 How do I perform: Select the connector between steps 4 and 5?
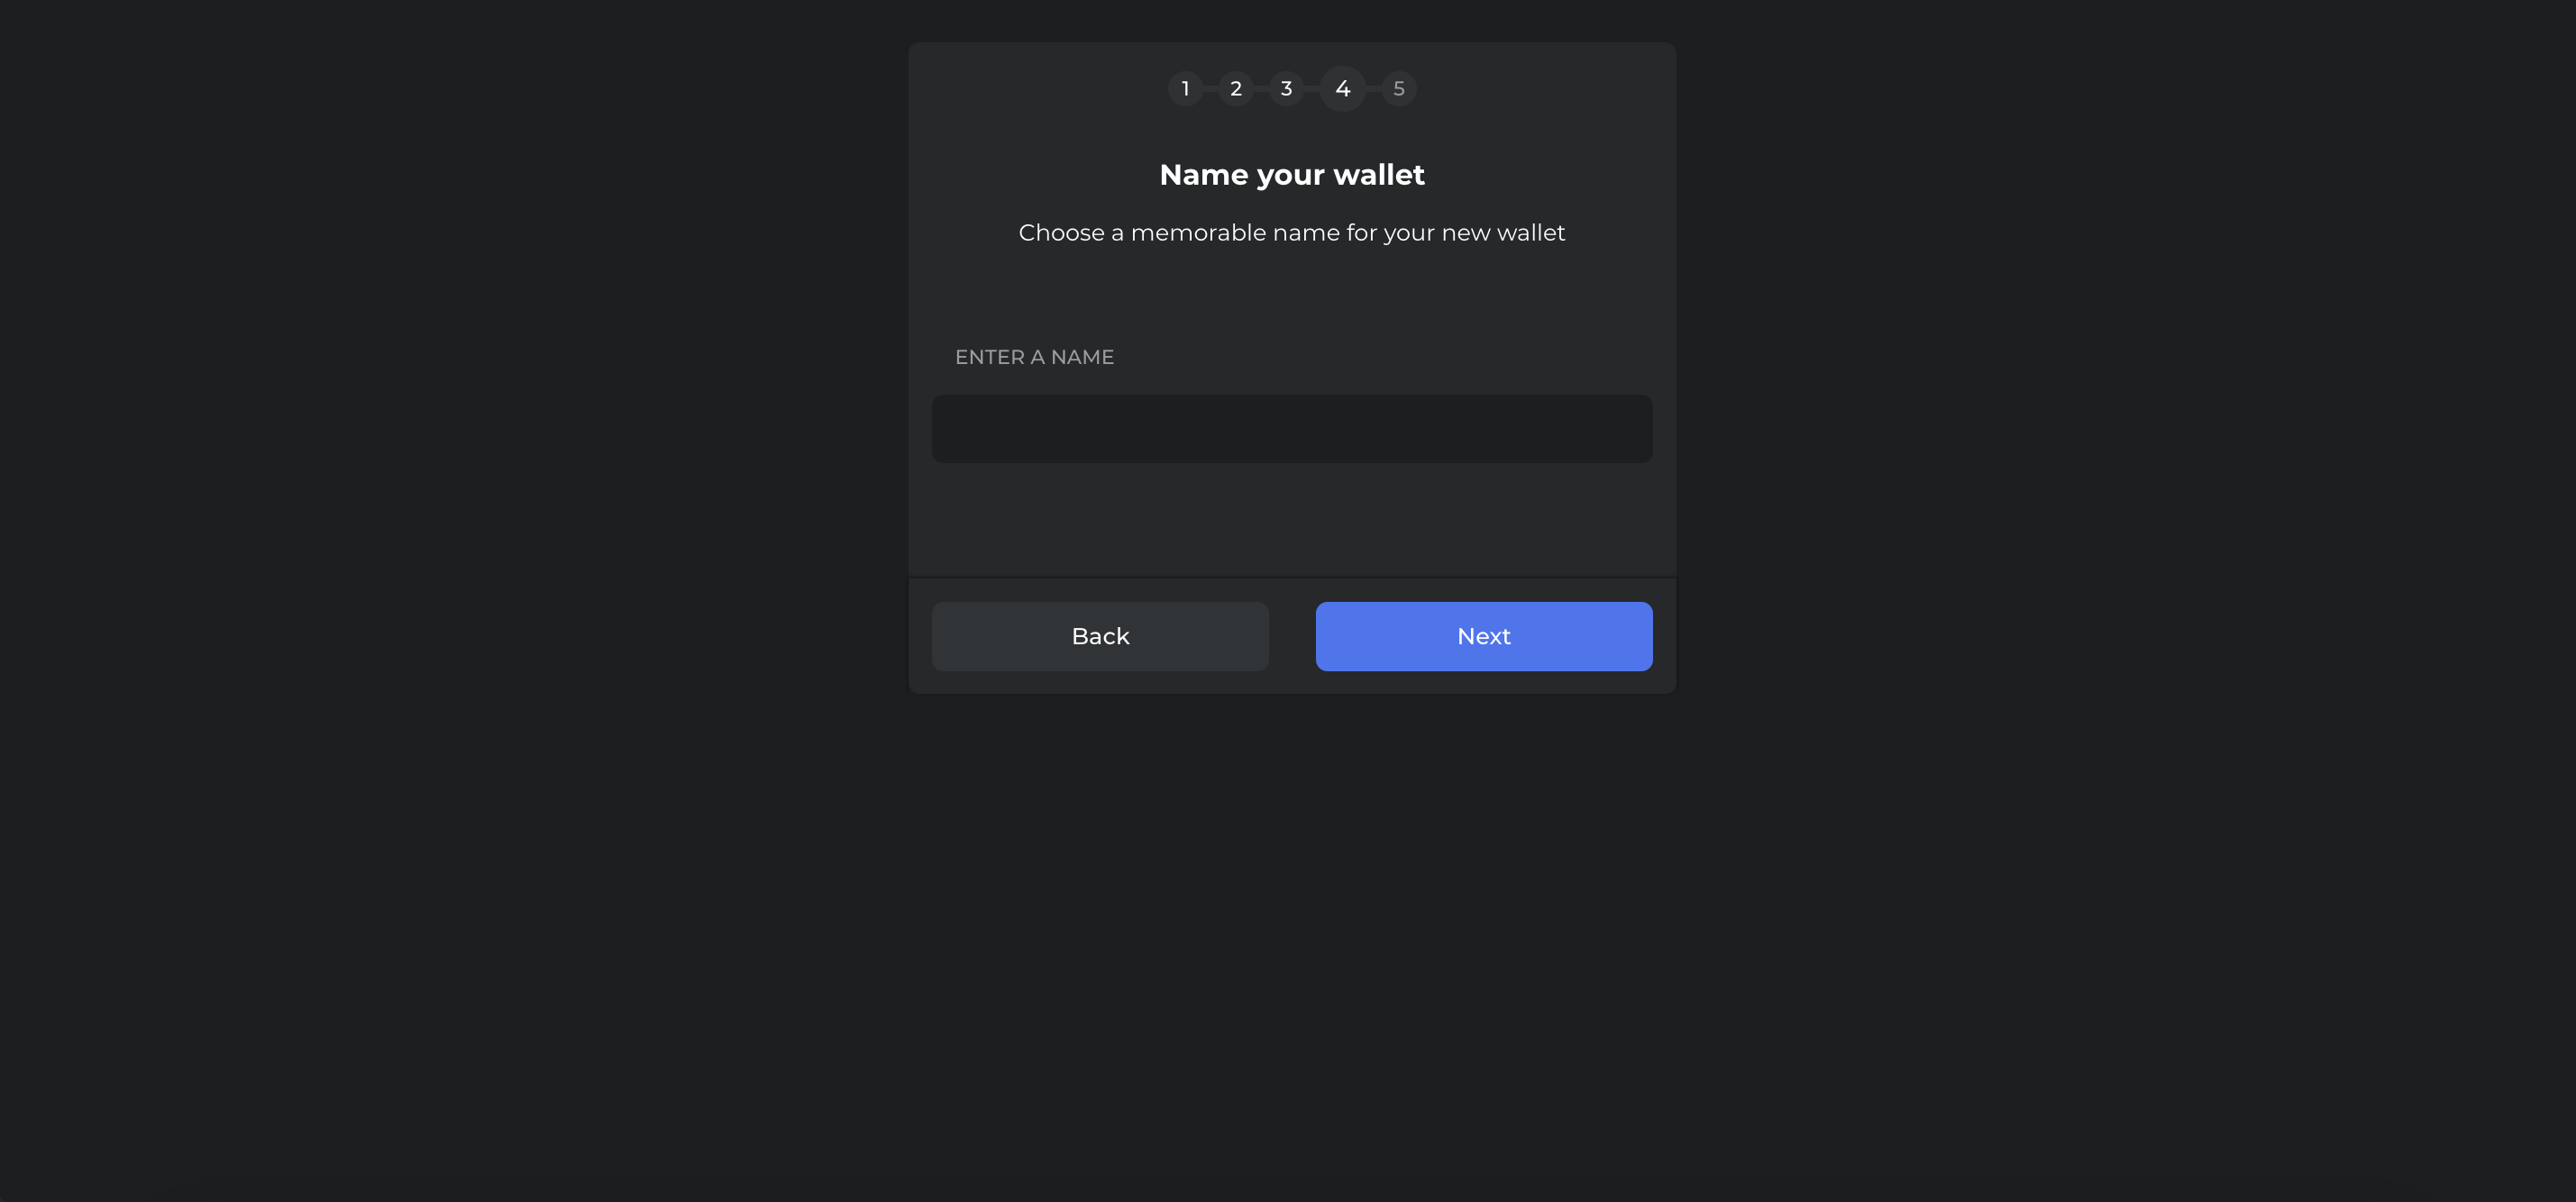click(x=1374, y=89)
